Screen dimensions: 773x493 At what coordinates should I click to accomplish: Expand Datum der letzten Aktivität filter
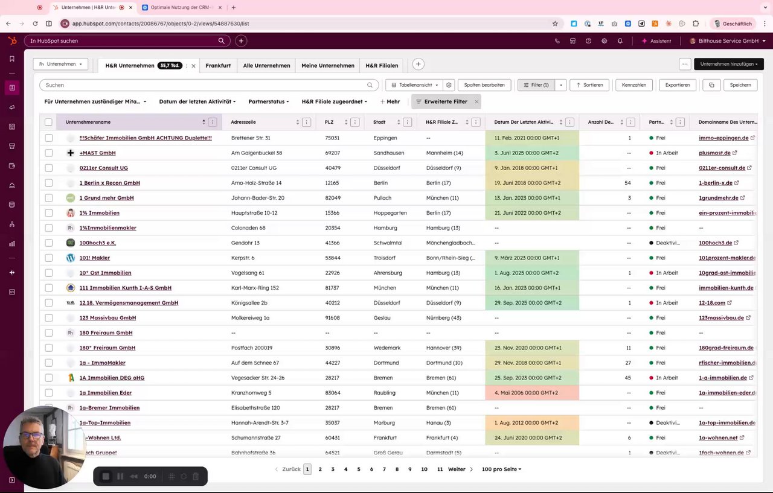[x=197, y=102]
